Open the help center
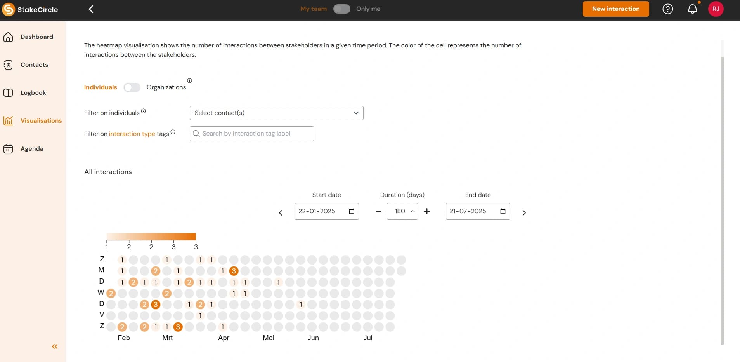Viewport: 740px width, 362px height. 668,9
